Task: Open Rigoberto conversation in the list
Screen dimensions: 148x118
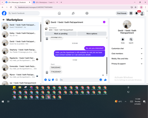Action: [x=20, y=59]
